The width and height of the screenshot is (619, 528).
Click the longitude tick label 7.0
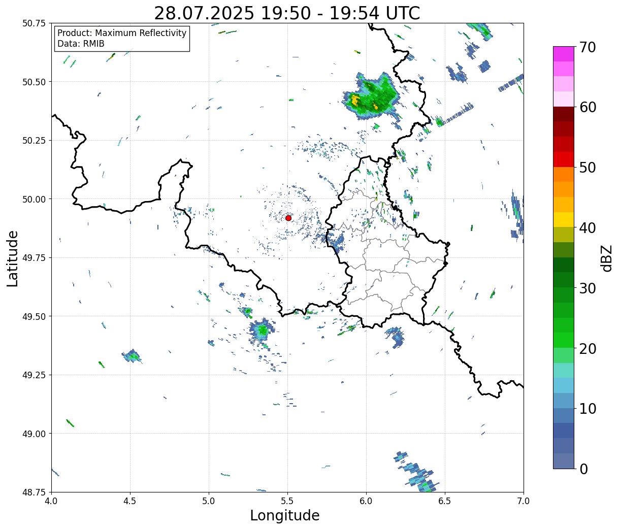click(x=524, y=501)
